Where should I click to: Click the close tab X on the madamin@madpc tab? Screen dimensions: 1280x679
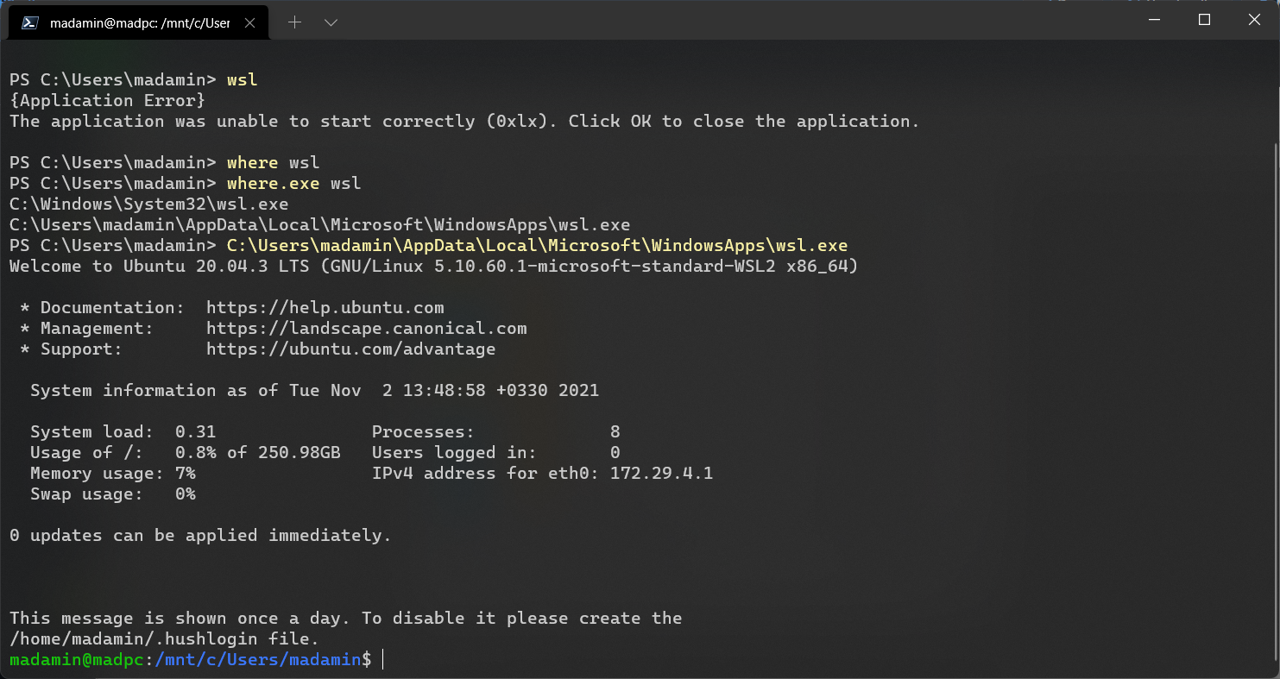pos(249,22)
